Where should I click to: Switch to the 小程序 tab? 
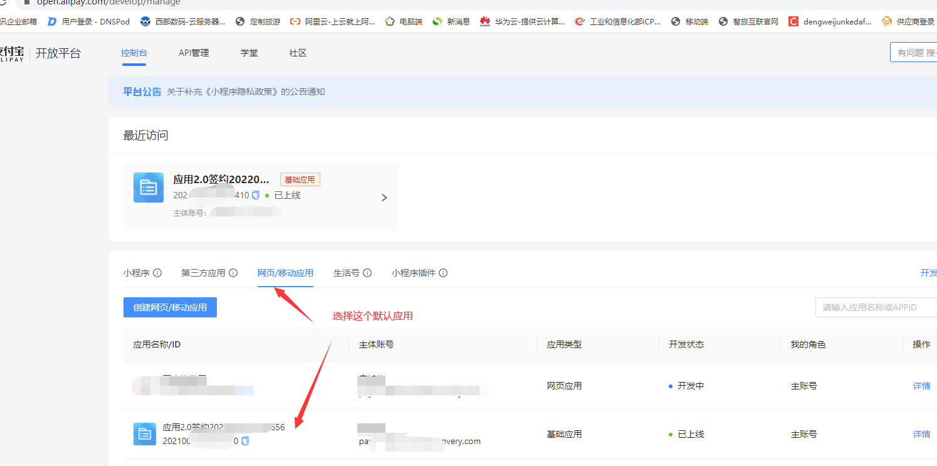coord(136,273)
